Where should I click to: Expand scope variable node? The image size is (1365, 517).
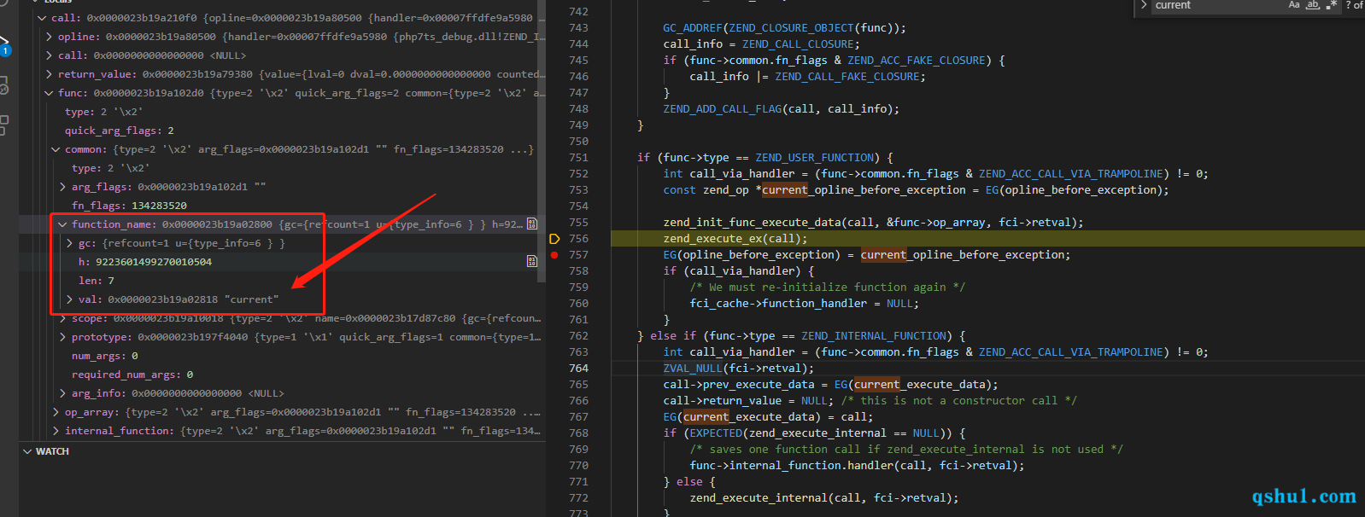click(62, 318)
